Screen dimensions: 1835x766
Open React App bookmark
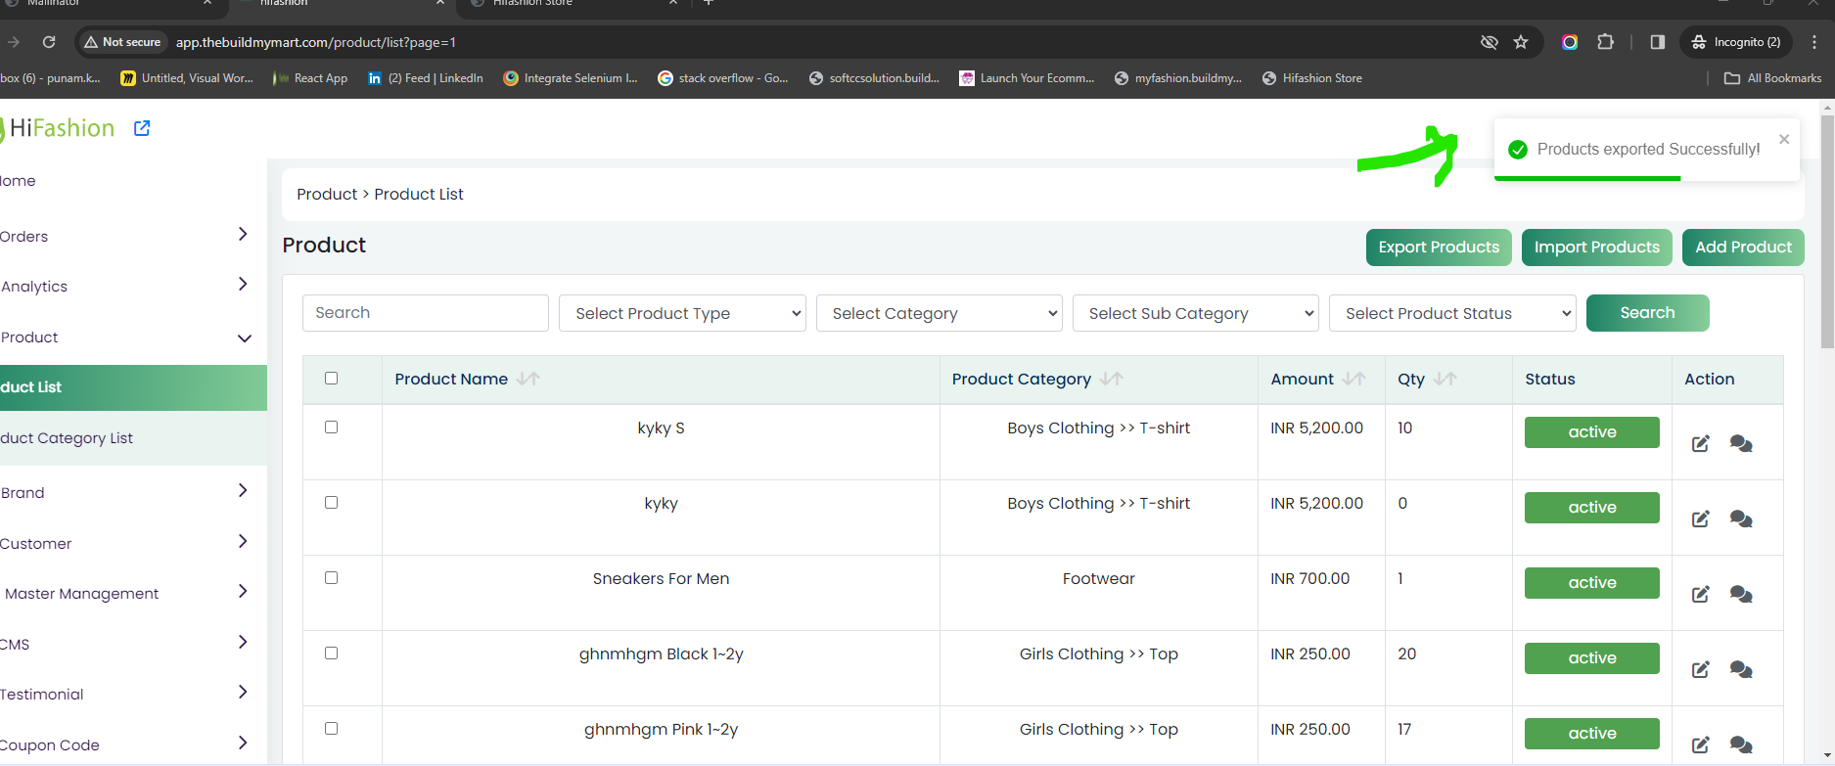tap(310, 78)
